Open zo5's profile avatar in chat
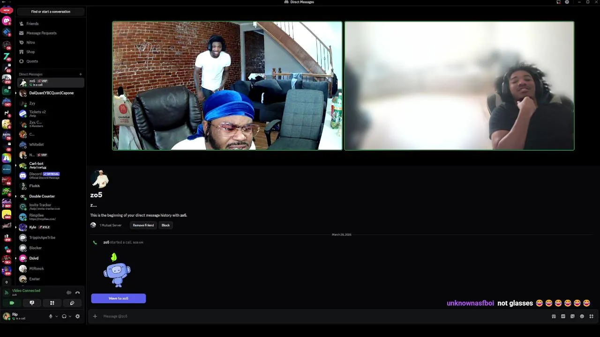 [100, 179]
